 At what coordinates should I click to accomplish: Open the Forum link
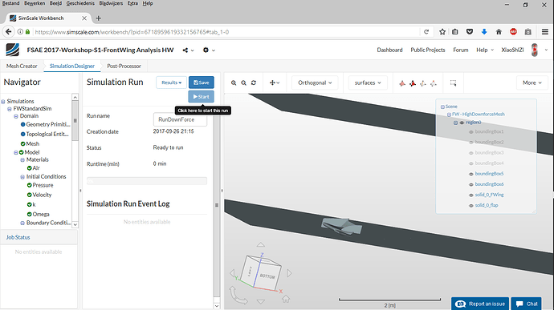point(461,50)
